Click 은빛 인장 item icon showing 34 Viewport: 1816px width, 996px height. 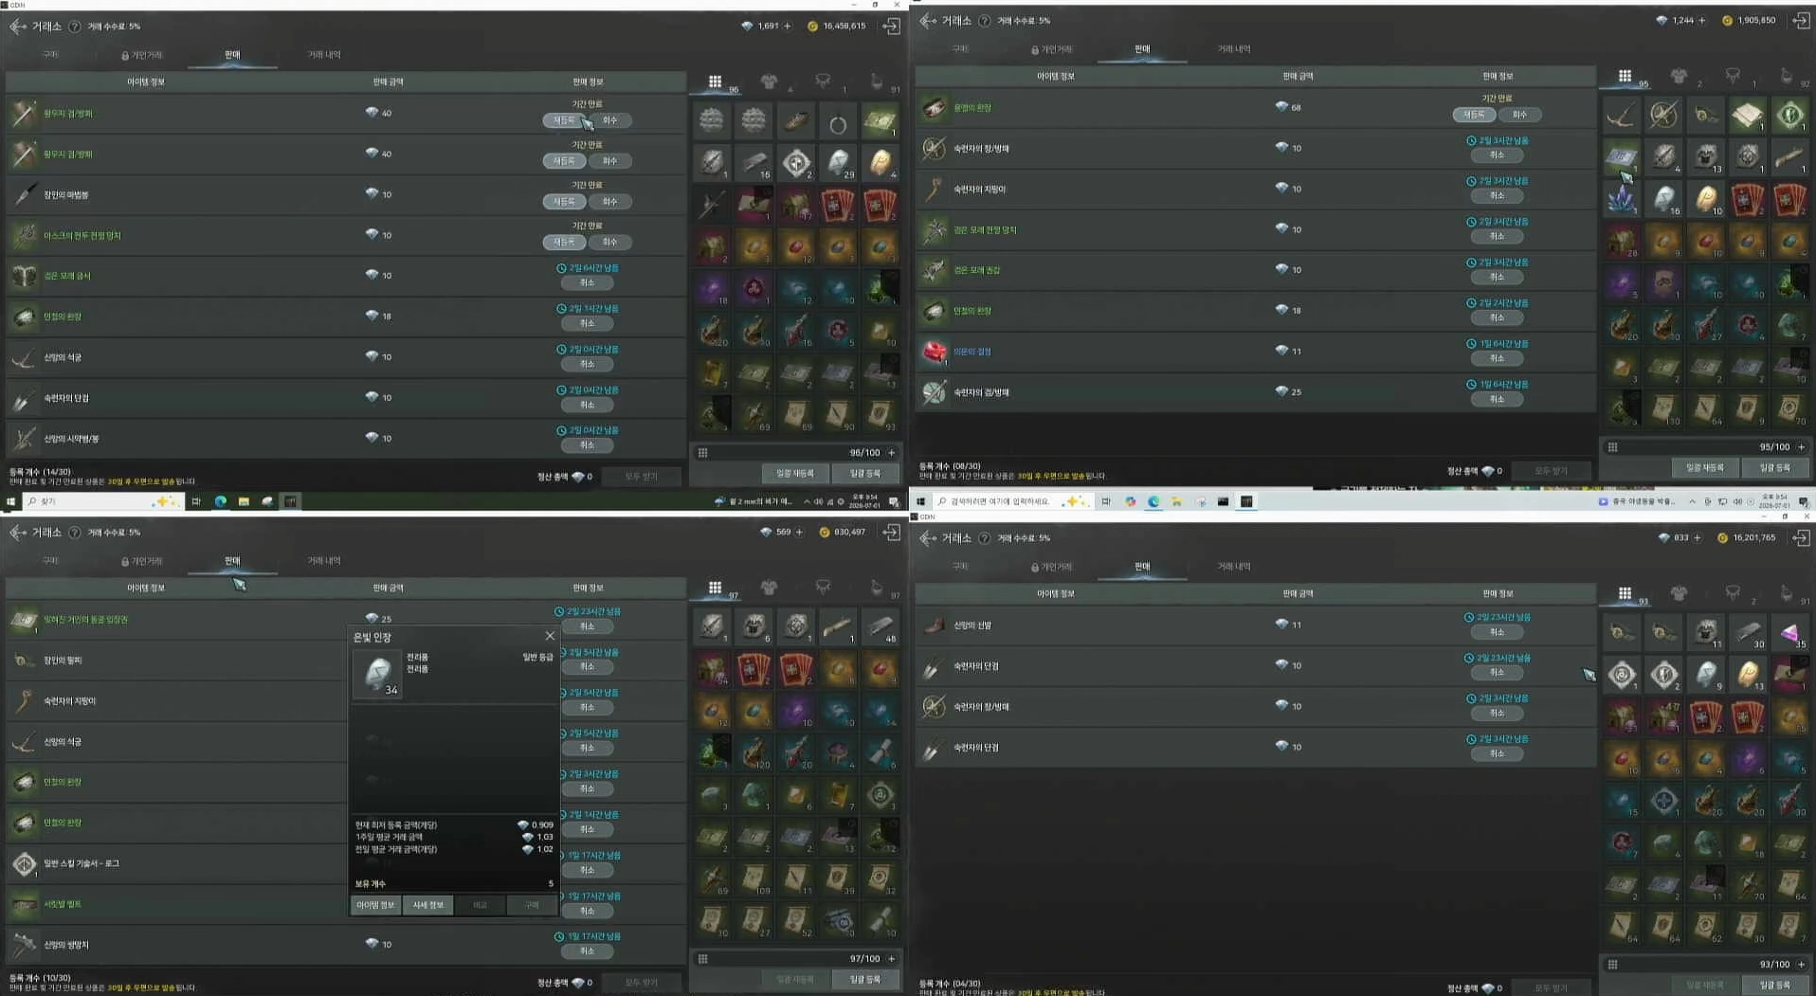click(377, 674)
